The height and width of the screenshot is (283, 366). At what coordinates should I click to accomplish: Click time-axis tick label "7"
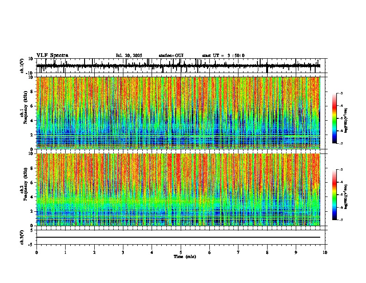pyautogui.click(x=238, y=252)
